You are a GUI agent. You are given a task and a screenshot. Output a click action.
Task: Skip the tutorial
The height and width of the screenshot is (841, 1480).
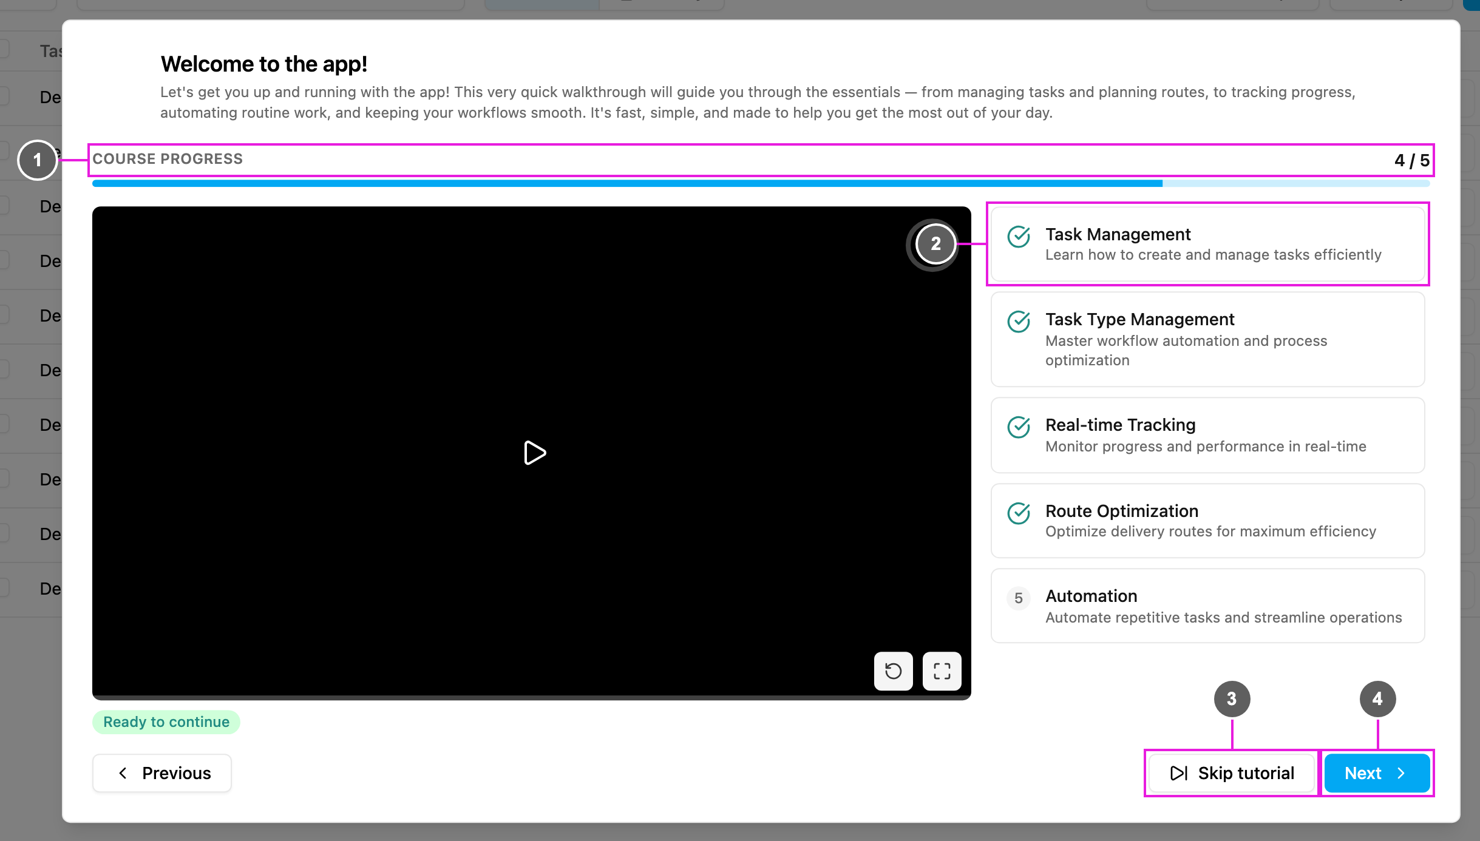click(x=1232, y=773)
